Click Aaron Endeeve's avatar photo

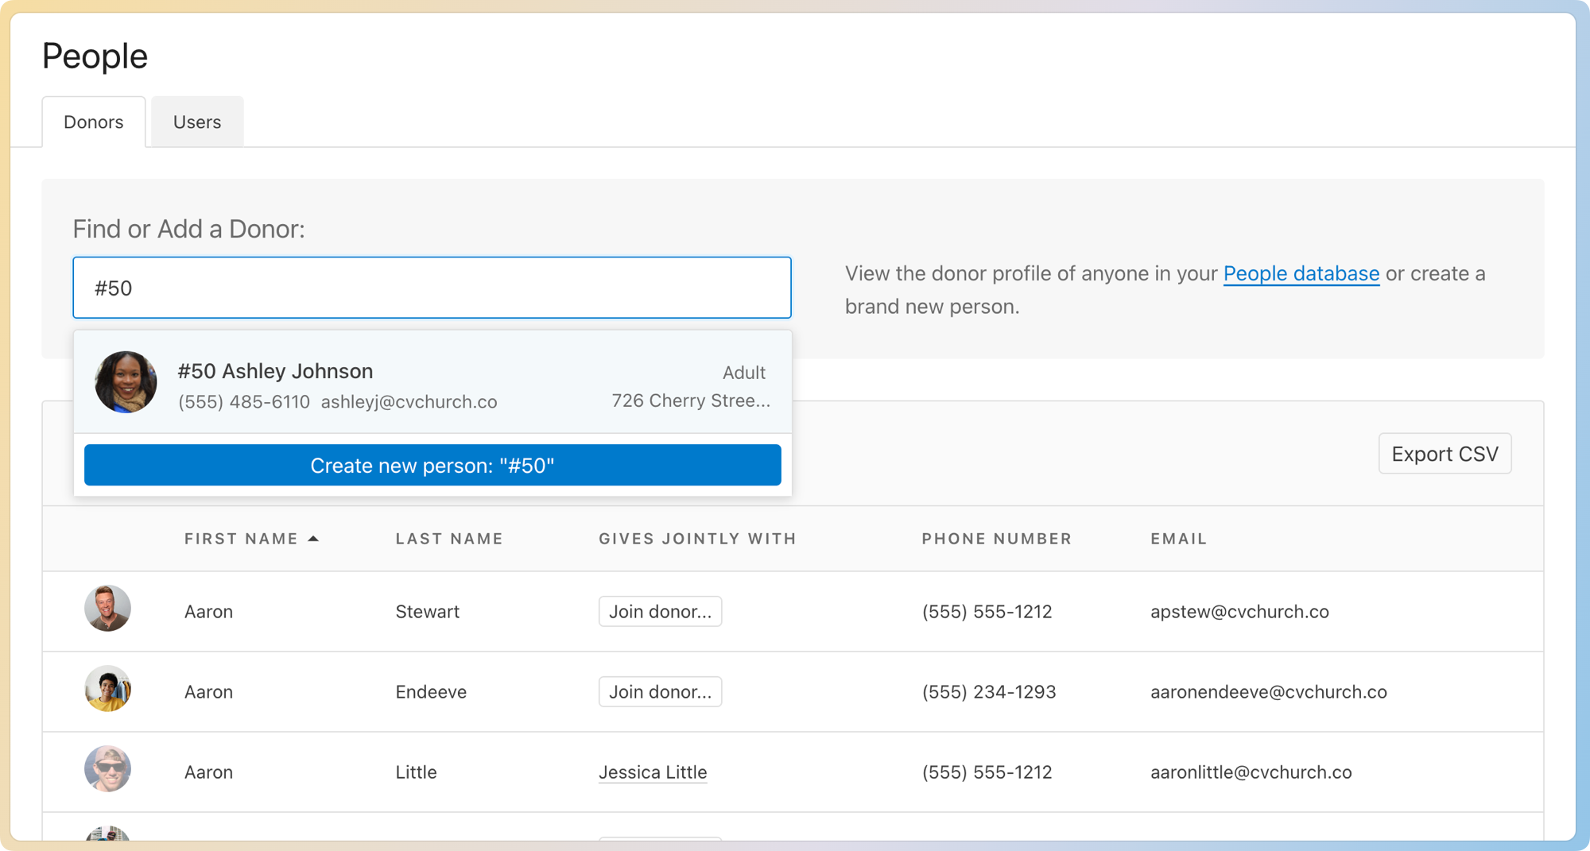107,689
